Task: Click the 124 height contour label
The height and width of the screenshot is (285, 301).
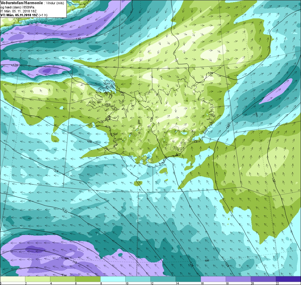Action: [x=56, y=170]
